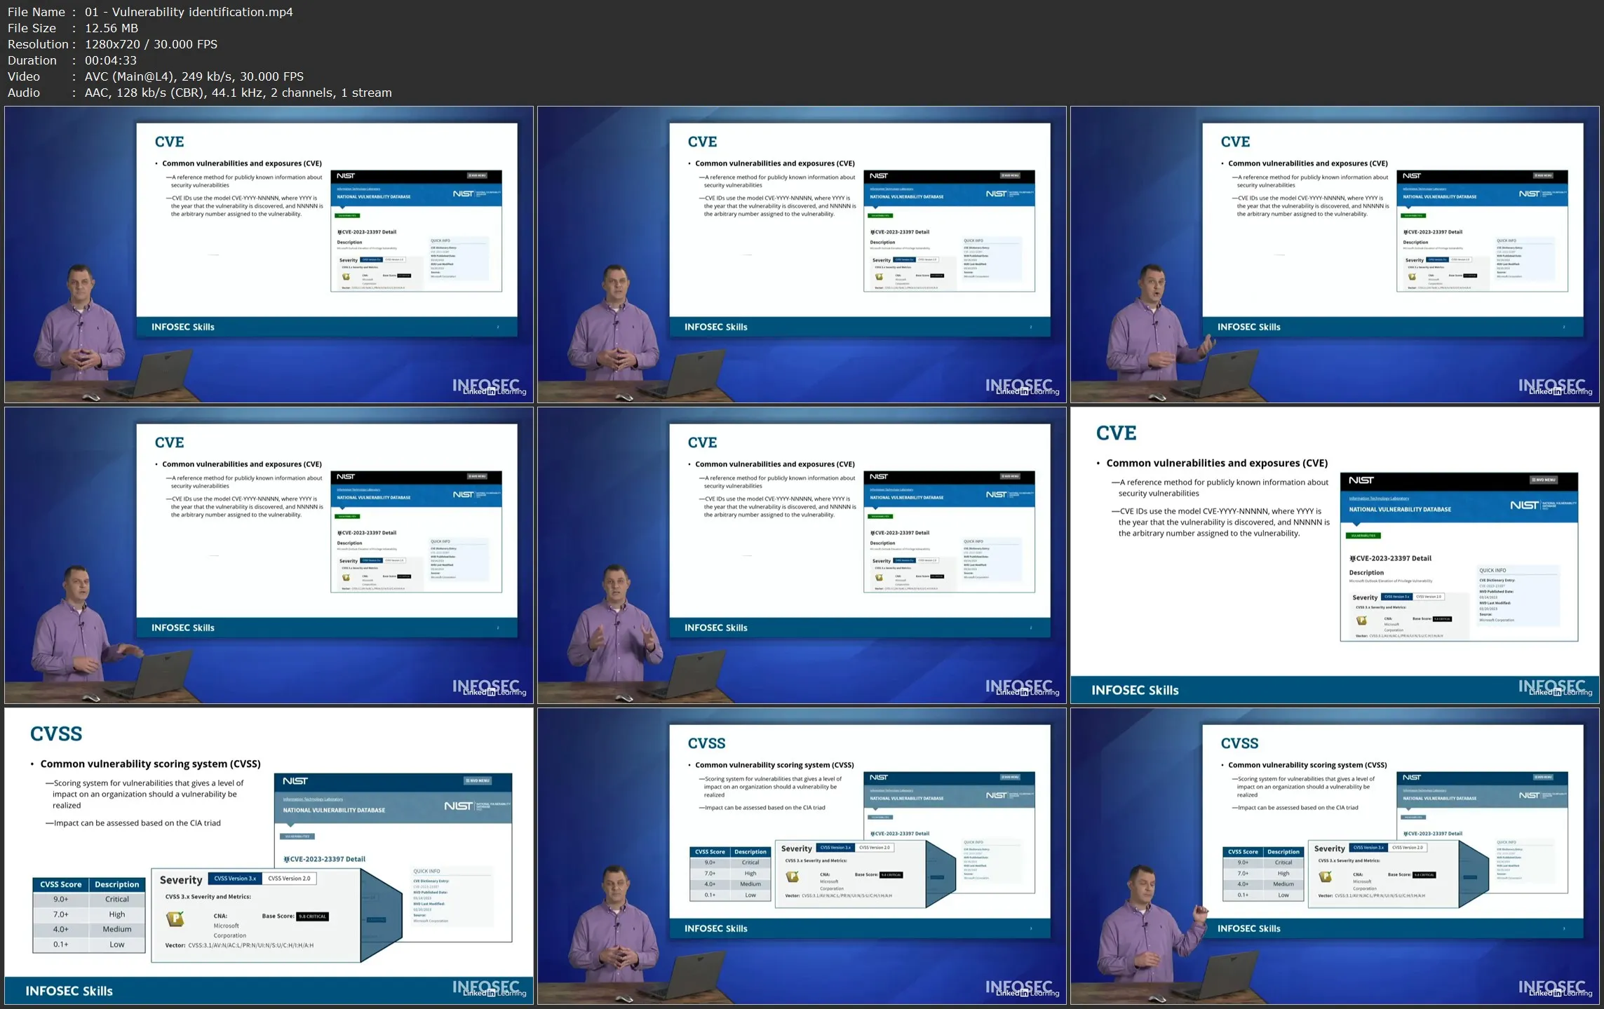This screenshot has height=1009, width=1604.
Task: Select CVSS Version 2.0 tab in full-screen CVE slide
Action: pyautogui.click(x=1429, y=597)
